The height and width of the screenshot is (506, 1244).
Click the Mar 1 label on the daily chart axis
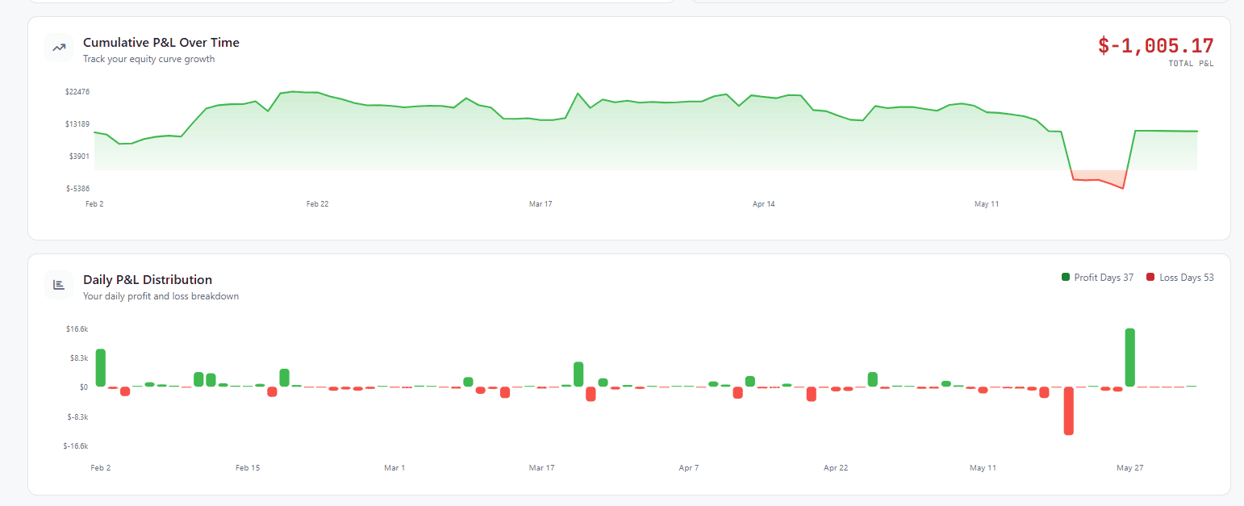[394, 468]
